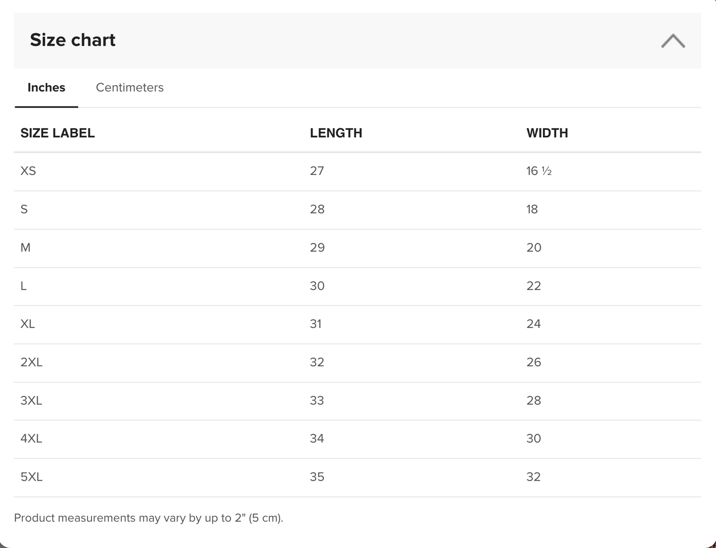
Task: Switch to the Centimeters tab
Action: [x=129, y=88]
